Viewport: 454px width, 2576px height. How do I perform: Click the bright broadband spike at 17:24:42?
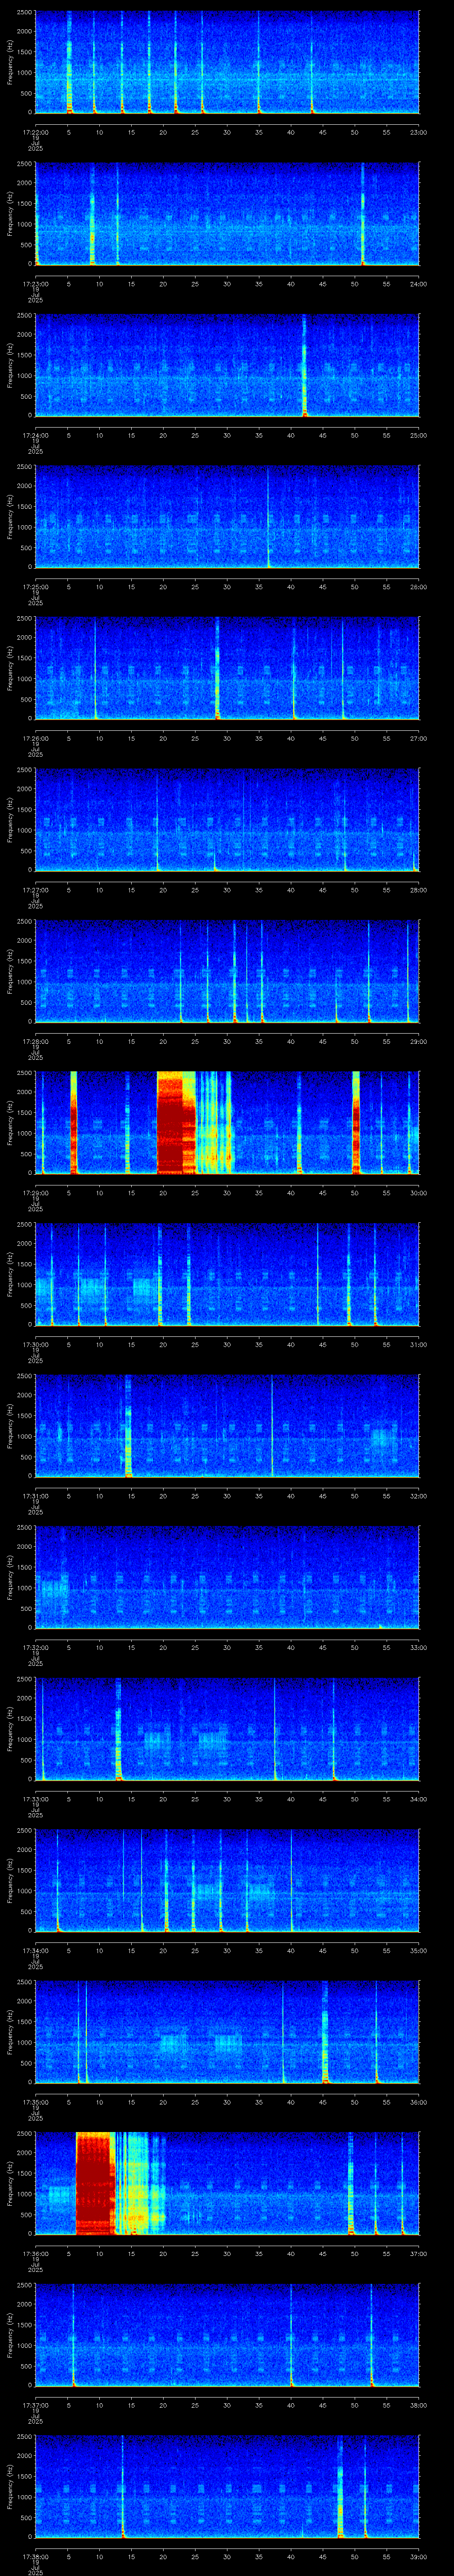coord(304,365)
